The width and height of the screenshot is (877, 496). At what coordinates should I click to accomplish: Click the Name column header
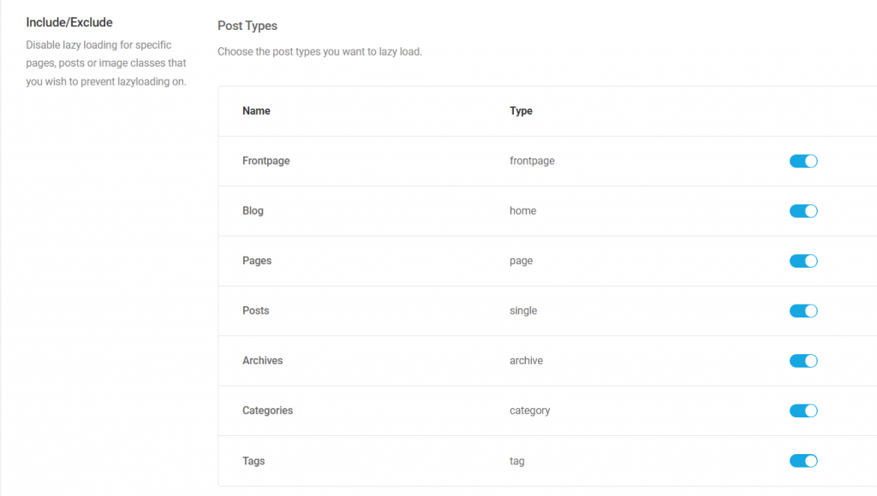tap(256, 111)
